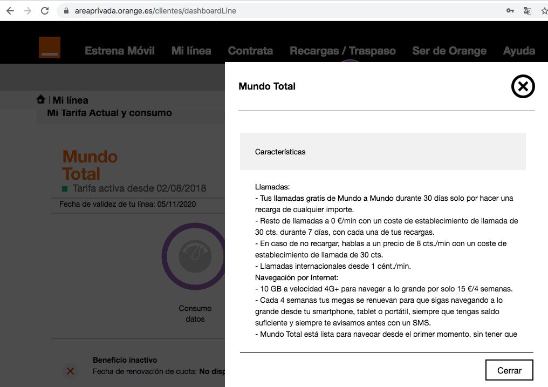Click the 'Consumo datos' label
This screenshot has height=387, width=548.
pyautogui.click(x=195, y=314)
